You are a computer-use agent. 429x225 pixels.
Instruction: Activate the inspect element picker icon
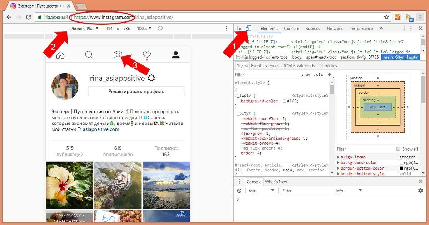239,28
